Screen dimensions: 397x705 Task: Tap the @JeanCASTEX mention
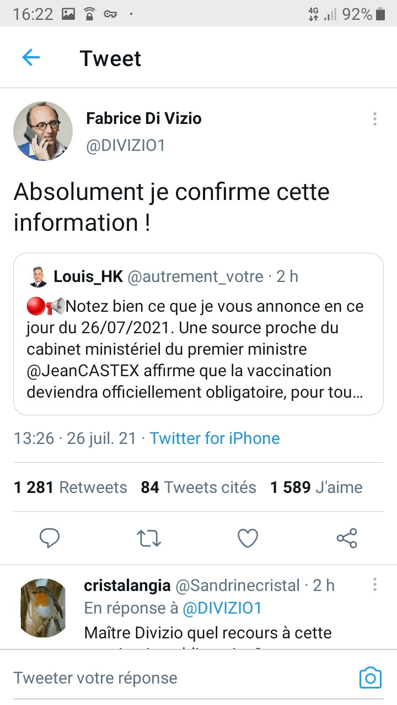[x=84, y=371]
